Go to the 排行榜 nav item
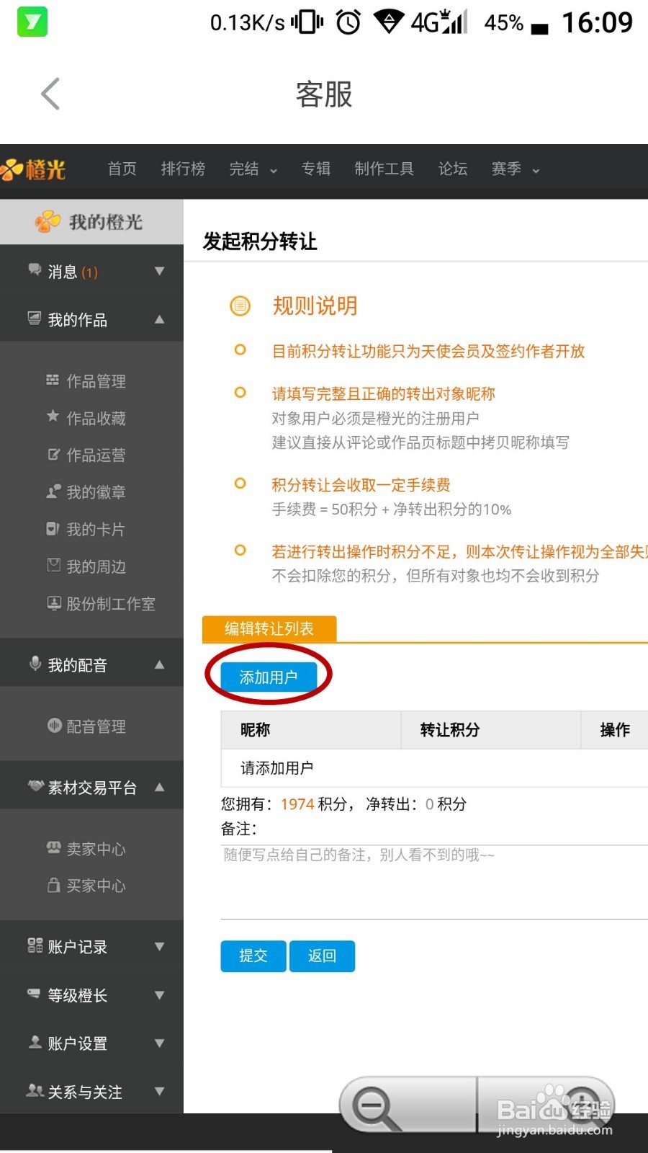Viewport: 648px width, 1153px height. tap(183, 169)
